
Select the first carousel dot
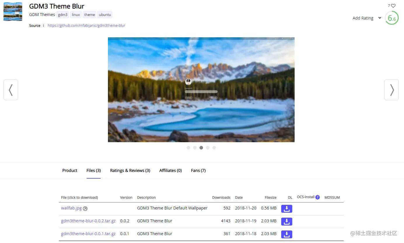(x=188, y=148)
